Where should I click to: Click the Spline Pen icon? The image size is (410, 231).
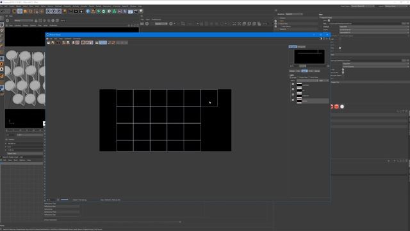(x=94, y=12)
